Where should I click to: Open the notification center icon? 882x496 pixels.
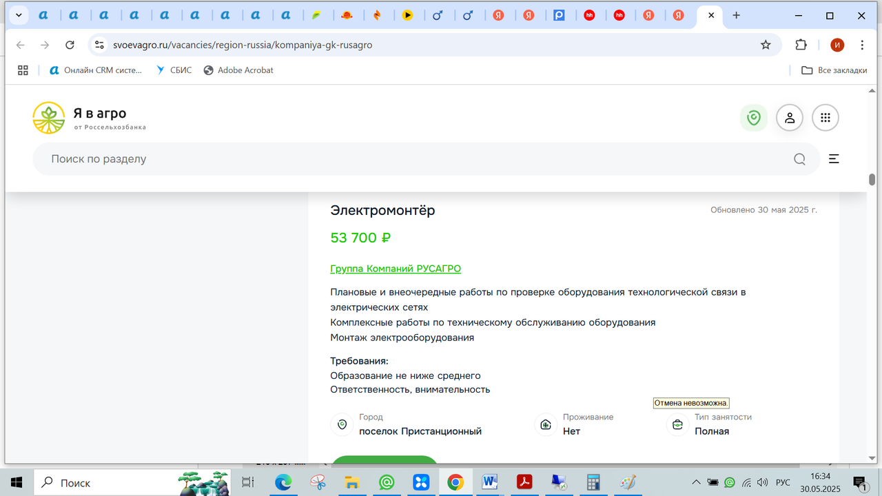860,483
